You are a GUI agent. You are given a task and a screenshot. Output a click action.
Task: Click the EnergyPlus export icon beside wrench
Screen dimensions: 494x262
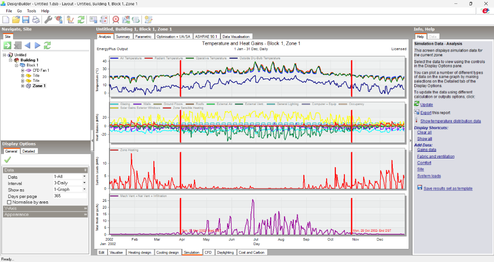pyautogui.click(x=58, y=19)
